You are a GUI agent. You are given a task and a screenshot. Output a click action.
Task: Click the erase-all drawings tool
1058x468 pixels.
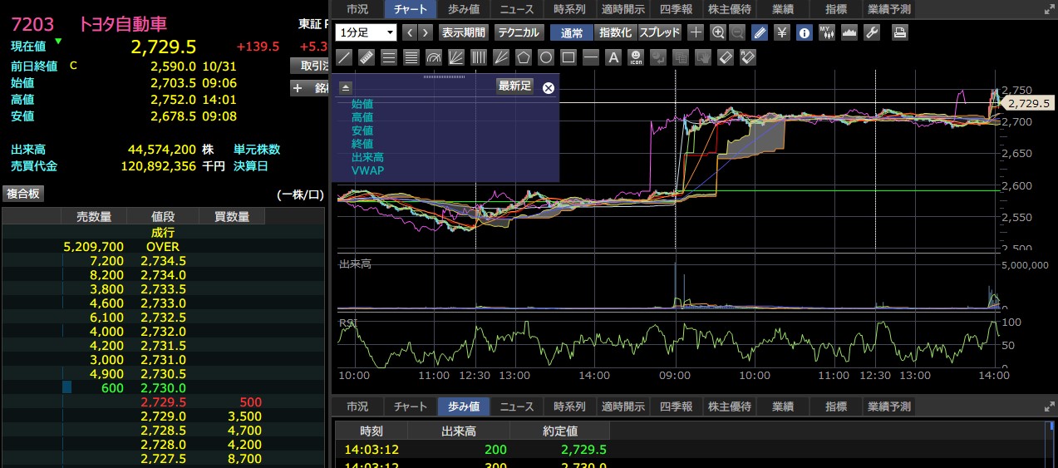pyautogui.click(x=748, y=57)
